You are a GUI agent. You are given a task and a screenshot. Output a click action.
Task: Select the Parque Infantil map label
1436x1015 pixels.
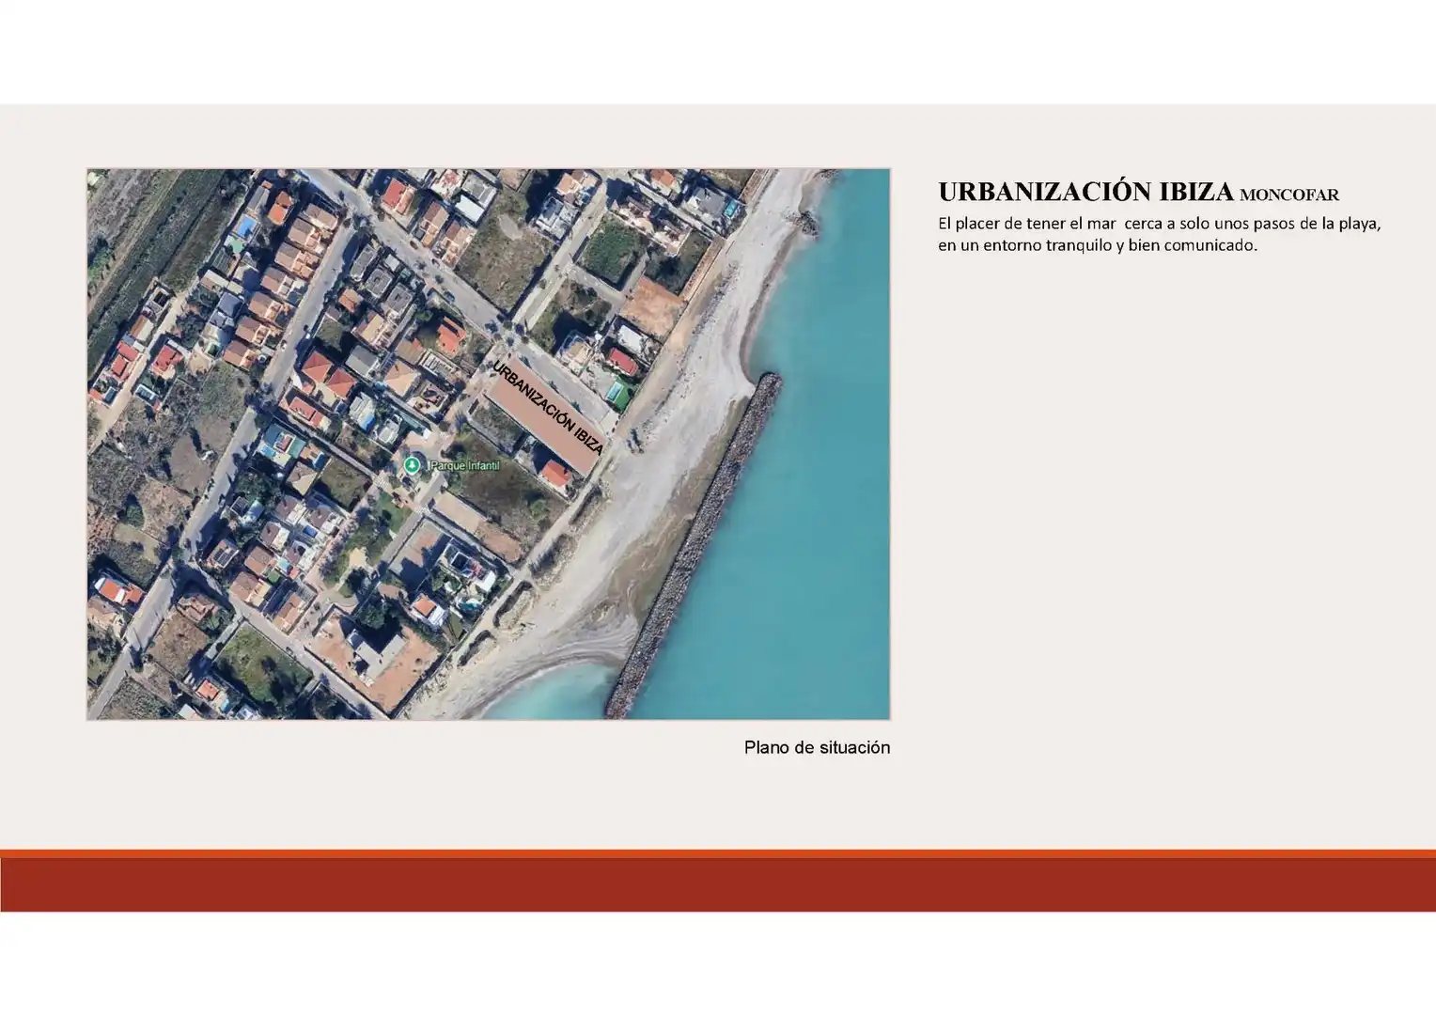click(465, 466)
